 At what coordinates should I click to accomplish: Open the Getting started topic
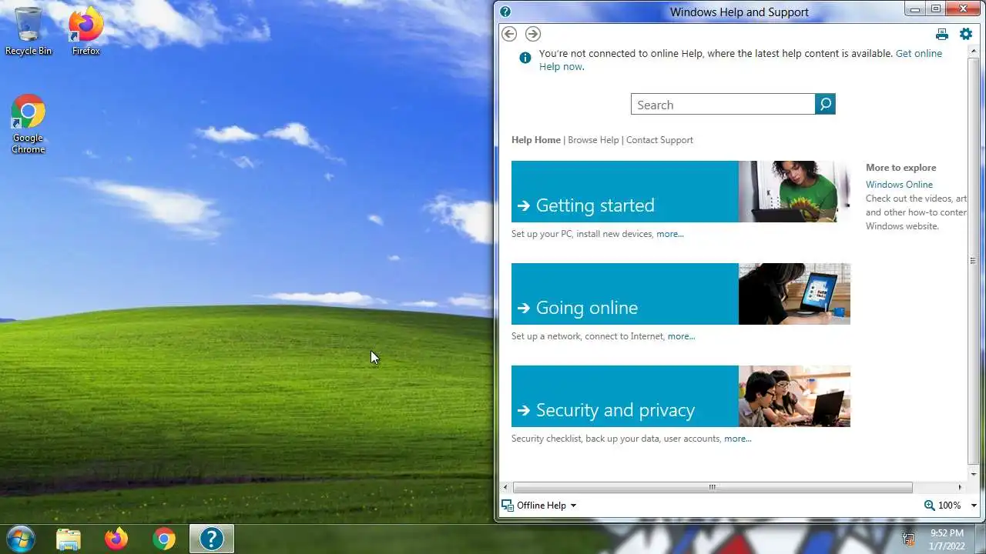625,192
